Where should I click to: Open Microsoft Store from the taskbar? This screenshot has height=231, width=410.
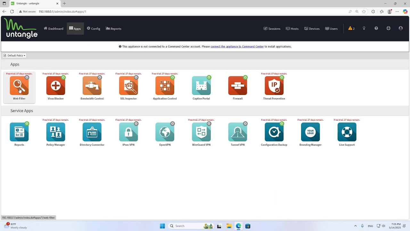pos(248,226)
